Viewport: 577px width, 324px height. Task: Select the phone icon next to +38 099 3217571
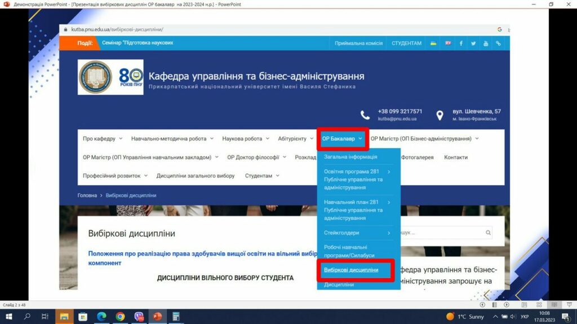point(365,114)
